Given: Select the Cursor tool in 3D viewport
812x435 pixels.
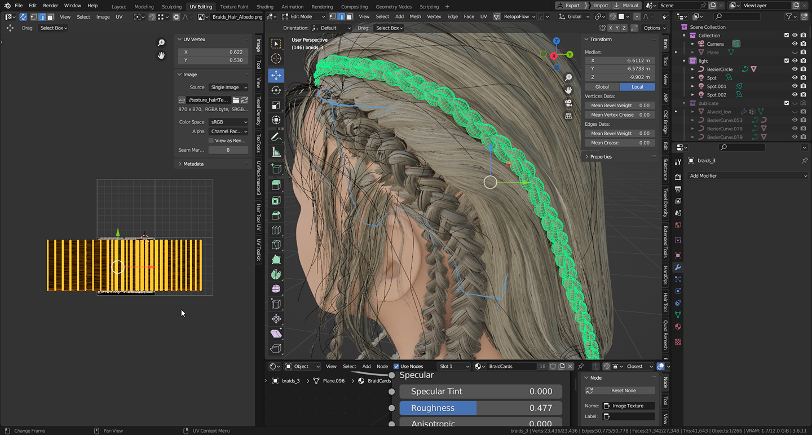Looking at the screenshot, I should [x=276, y=59].
